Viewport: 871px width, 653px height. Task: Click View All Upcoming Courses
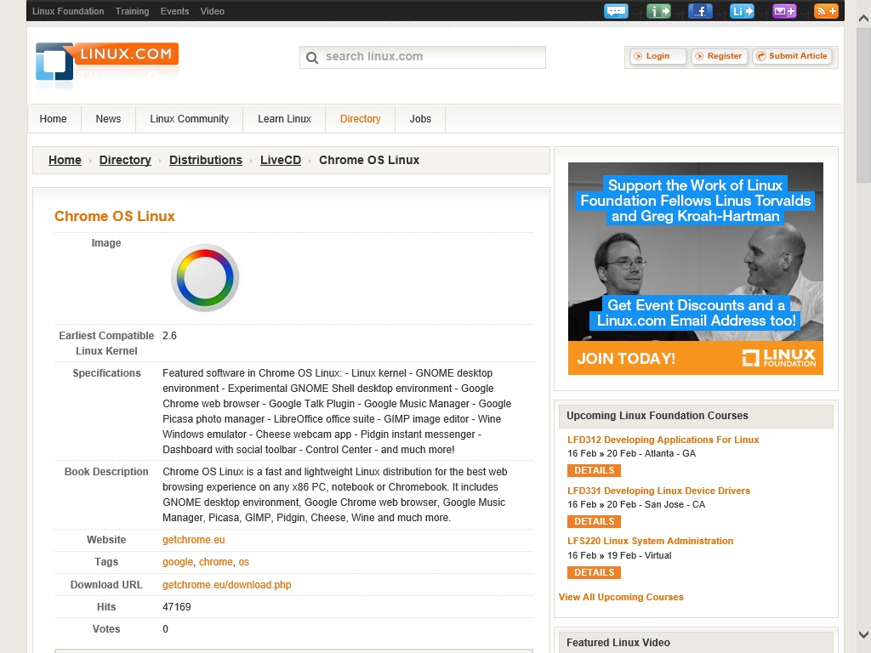(x=621, y=597)
